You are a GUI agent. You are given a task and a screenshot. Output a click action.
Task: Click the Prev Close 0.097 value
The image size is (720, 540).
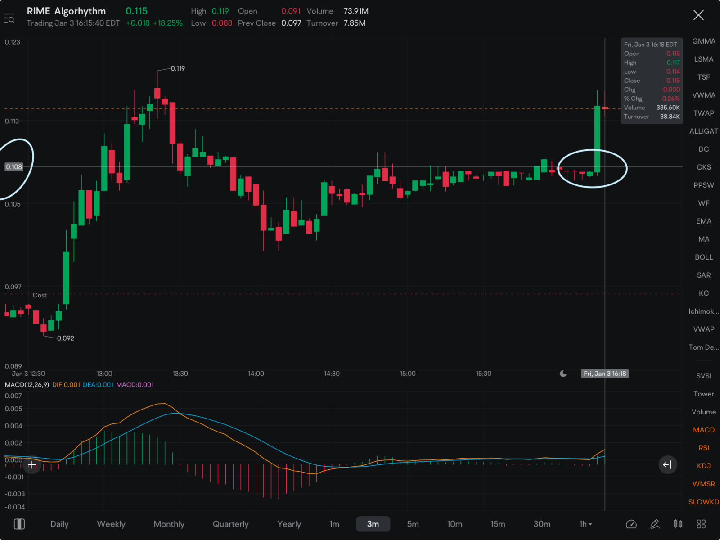coord(291,23)
